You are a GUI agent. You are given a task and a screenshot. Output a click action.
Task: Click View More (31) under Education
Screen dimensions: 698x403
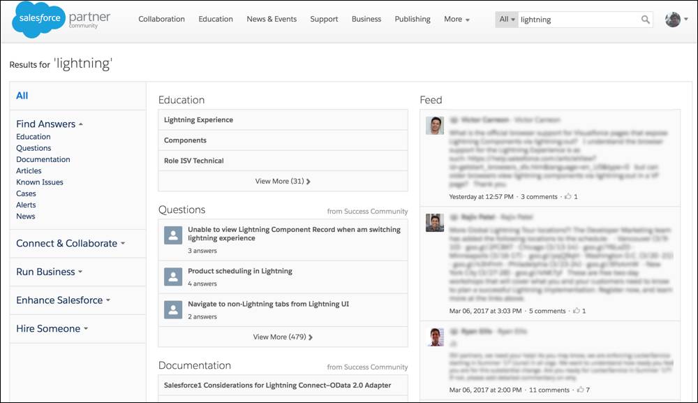[x=283, y=179]
